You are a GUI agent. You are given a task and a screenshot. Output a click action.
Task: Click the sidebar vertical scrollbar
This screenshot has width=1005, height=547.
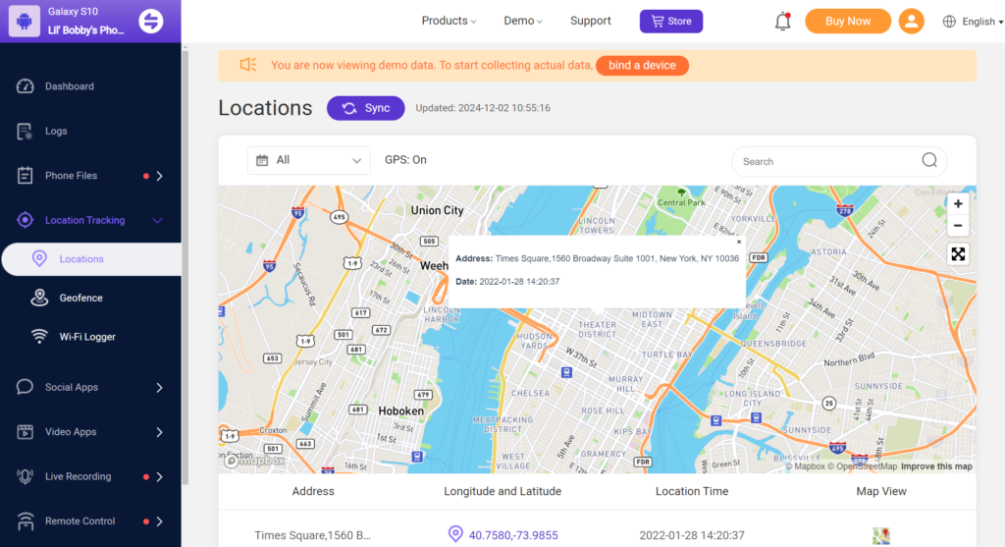[185, 266]
